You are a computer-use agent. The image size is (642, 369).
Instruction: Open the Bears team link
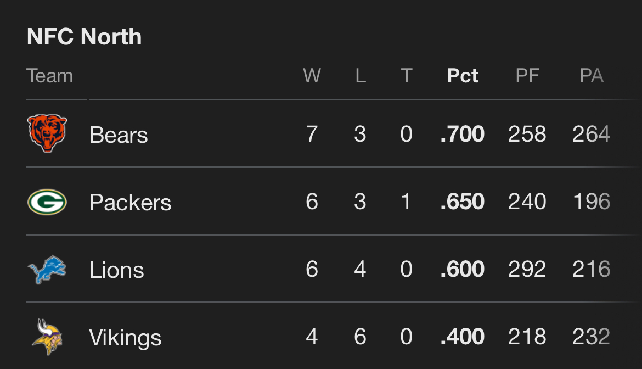click(119, 135)
